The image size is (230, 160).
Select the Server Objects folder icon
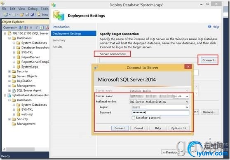pyautogui.click(x=14, y=76)
